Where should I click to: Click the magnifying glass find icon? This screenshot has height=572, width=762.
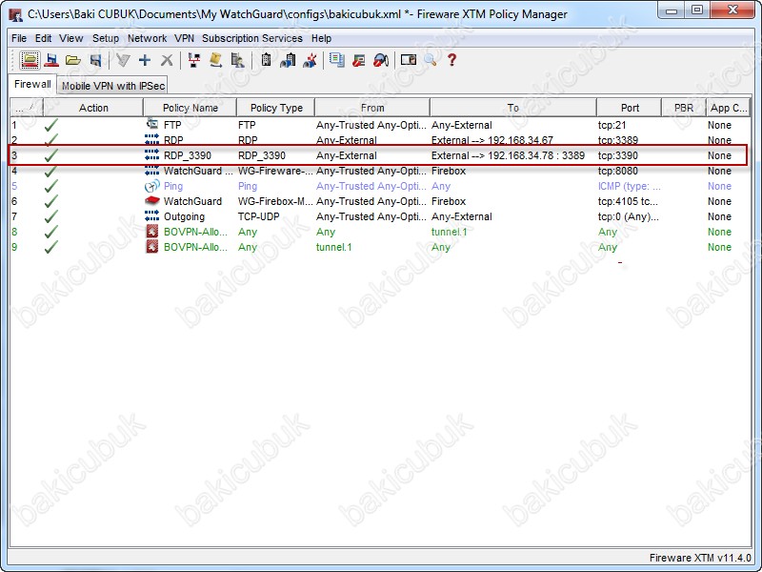pos(431,60)
